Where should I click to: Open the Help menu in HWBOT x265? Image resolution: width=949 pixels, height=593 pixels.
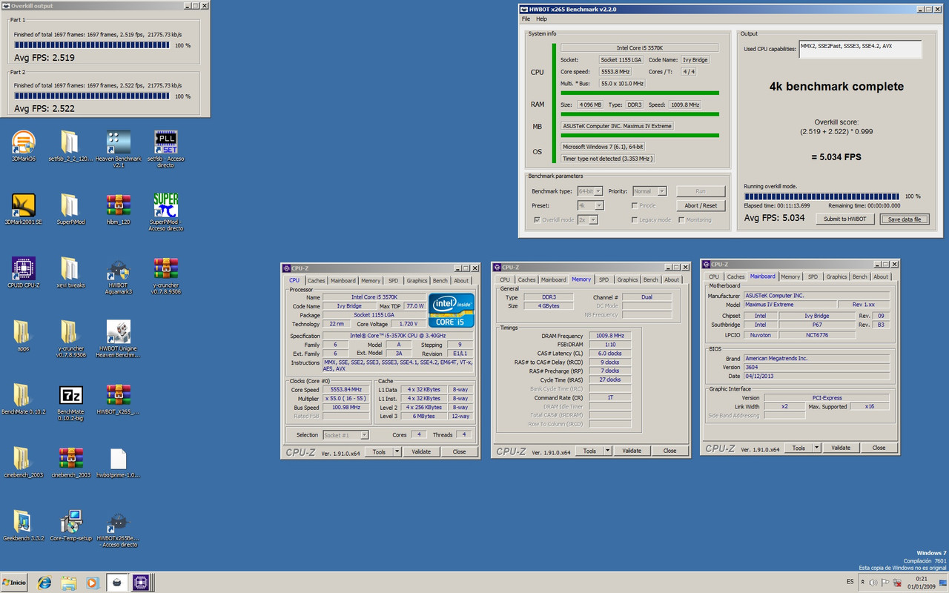(542, 19)
